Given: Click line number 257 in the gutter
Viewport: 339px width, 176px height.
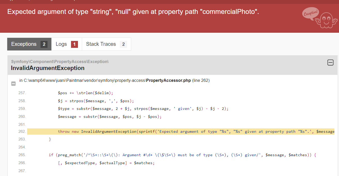Looking at the screenshot, I should (22, 93).
